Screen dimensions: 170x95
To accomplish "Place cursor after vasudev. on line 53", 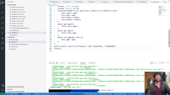I will 61,49.
